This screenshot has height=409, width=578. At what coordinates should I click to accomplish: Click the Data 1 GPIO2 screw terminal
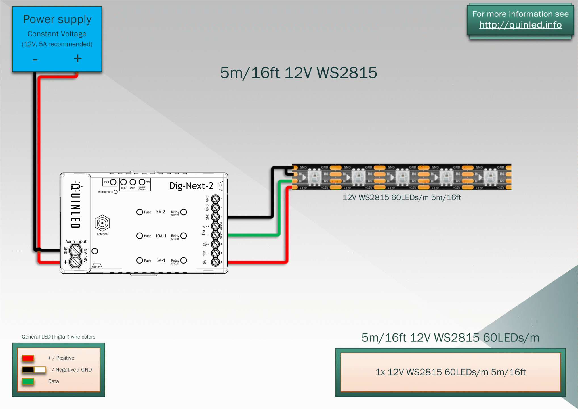tap(215, 235)
